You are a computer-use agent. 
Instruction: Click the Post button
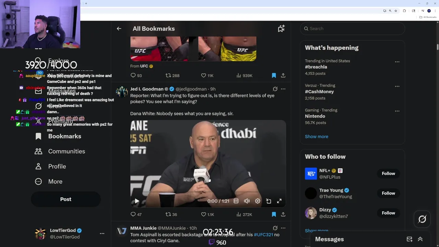(x=66, y=199)
